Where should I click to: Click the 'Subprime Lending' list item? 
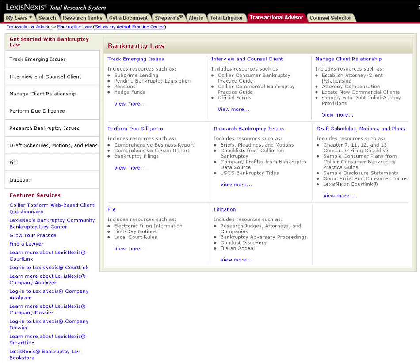pos(136,76)
